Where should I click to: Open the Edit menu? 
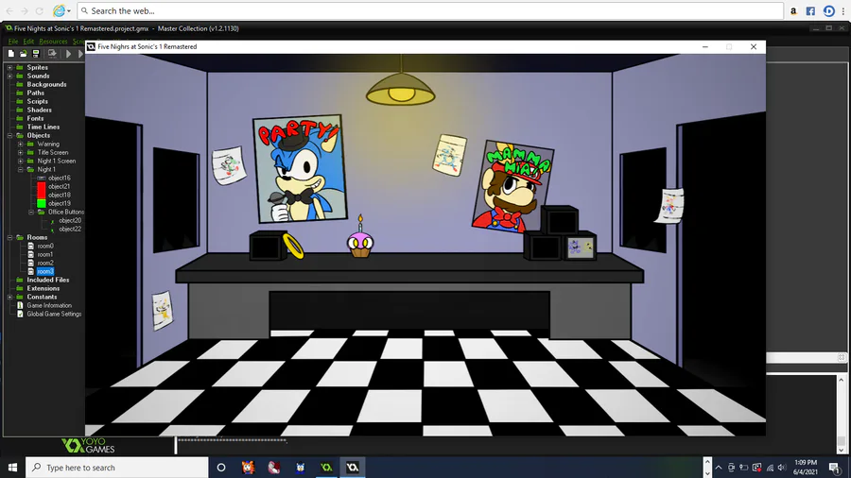point(28,42)
